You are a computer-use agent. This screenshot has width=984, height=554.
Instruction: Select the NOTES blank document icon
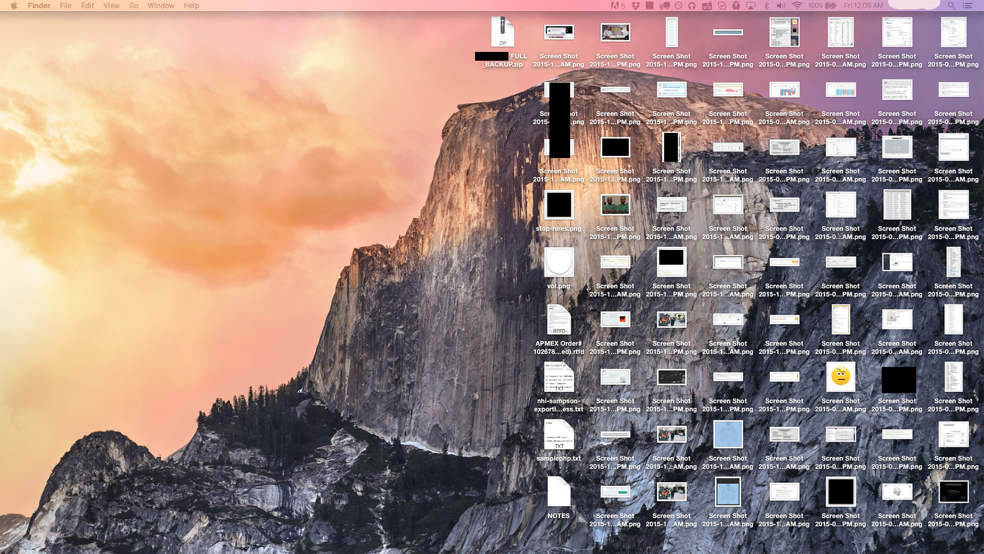[559, 491]
